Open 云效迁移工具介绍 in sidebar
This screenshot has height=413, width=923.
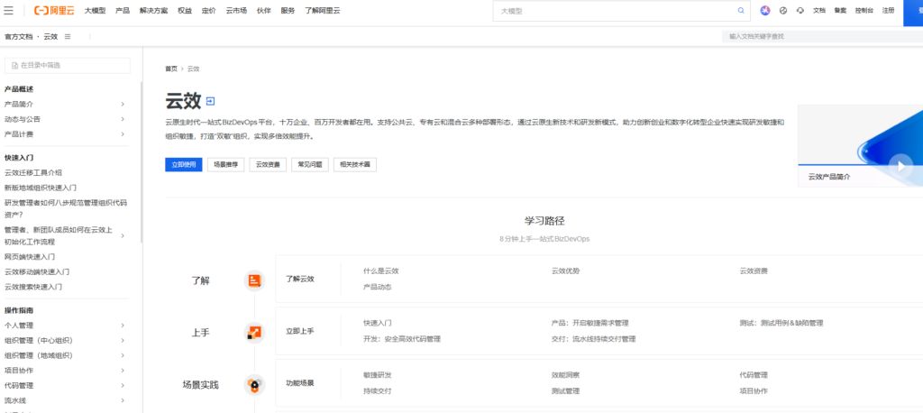33,172
